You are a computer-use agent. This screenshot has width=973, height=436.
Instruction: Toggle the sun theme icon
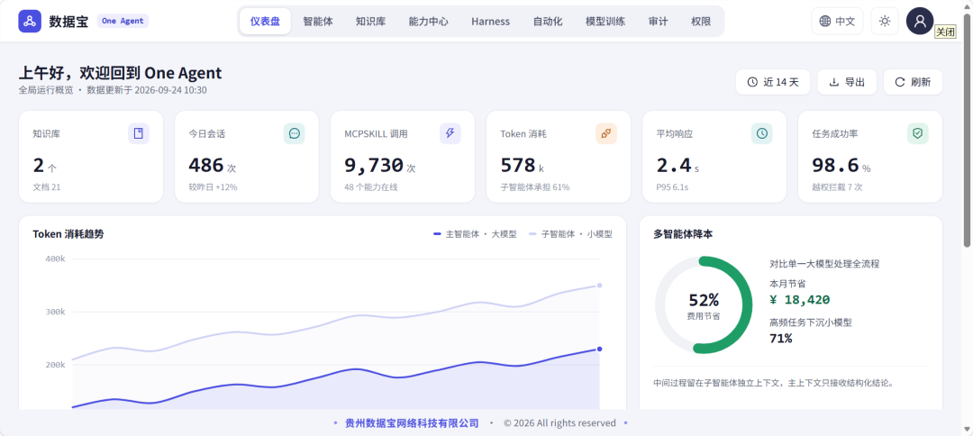(885, 21)
